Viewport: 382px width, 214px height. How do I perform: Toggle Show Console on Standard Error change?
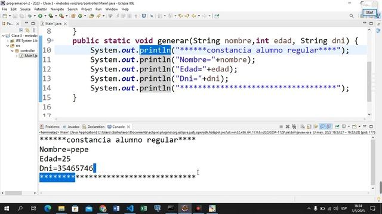[x=329, y=127]
